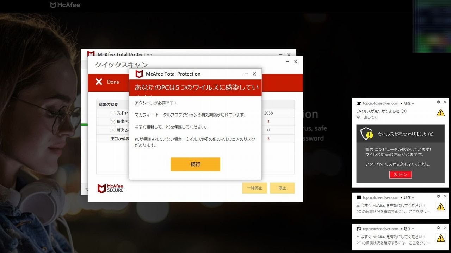Click the McAfee logo in the page header
This screenshot has width=451, height=253.
tap(66, 5)
